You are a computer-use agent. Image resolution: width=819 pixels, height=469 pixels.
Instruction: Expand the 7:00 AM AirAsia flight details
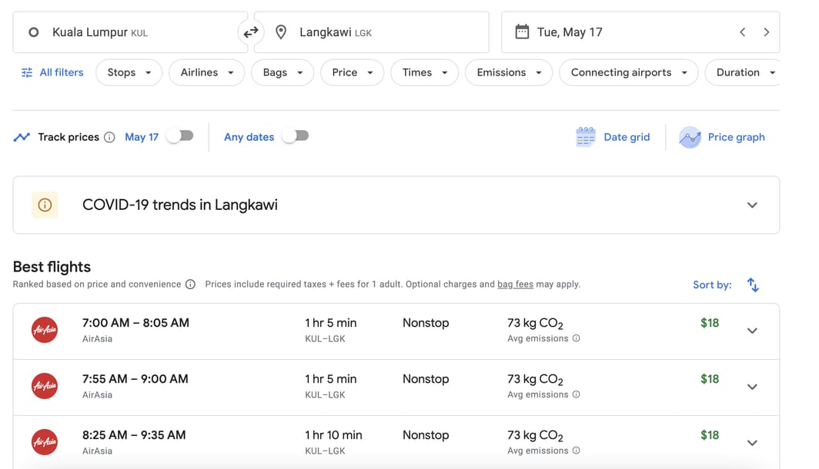[x=752, y=331]
